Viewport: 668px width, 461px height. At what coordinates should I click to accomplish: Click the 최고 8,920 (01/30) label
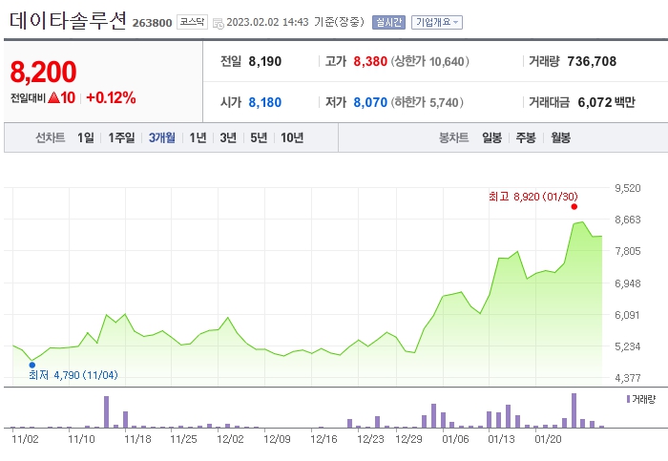tap(532, 197)
